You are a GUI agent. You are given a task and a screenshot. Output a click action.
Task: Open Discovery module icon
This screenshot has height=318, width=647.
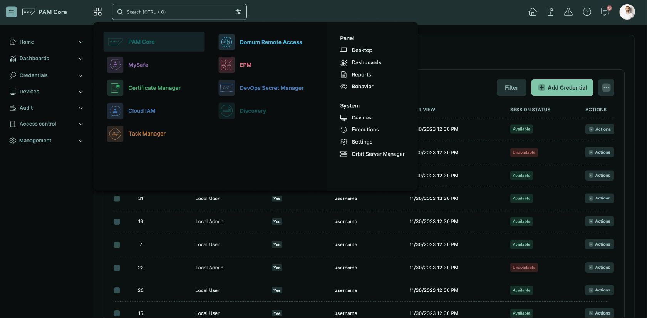tap(226, 111)
